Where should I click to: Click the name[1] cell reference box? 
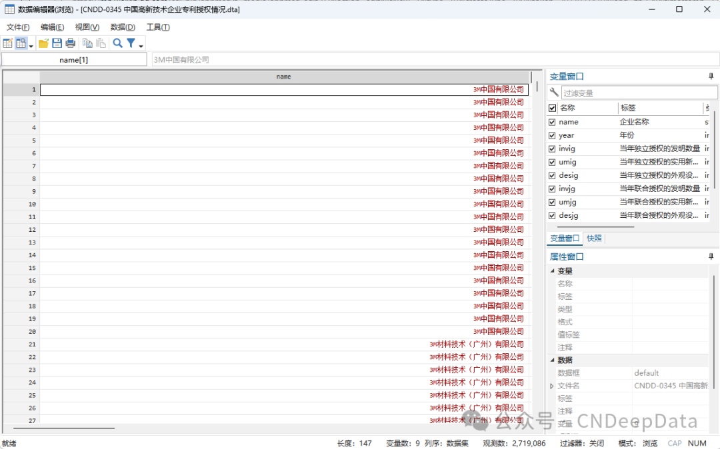coord(74,59)
